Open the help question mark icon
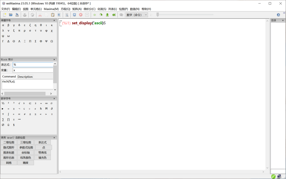This screenshot has height=179, width=286. (278, 15)
